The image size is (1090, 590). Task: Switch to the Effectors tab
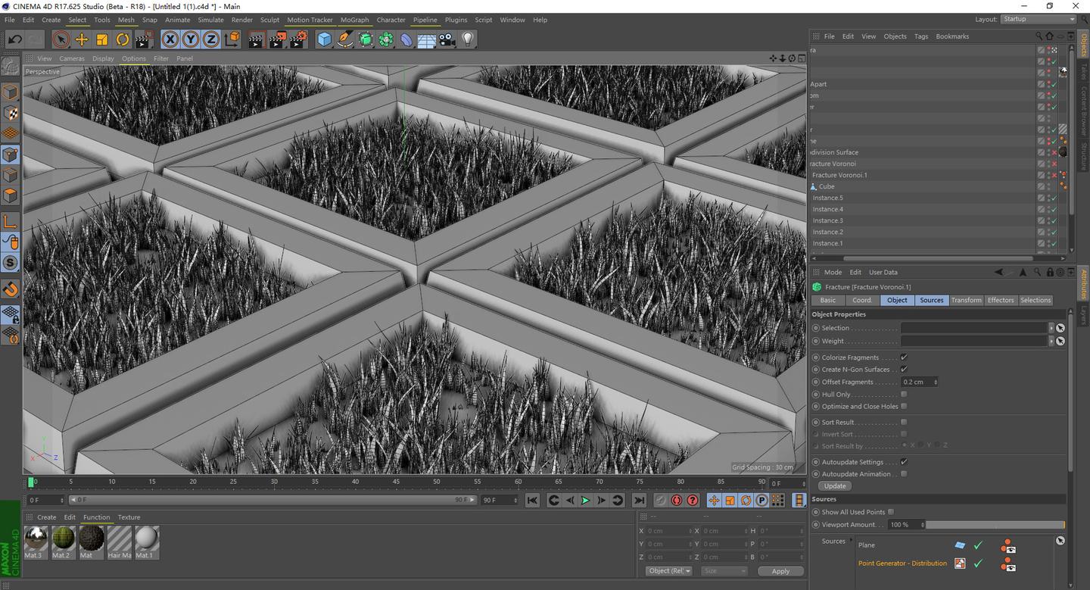pyautogui.click(x=1000, y=300)
